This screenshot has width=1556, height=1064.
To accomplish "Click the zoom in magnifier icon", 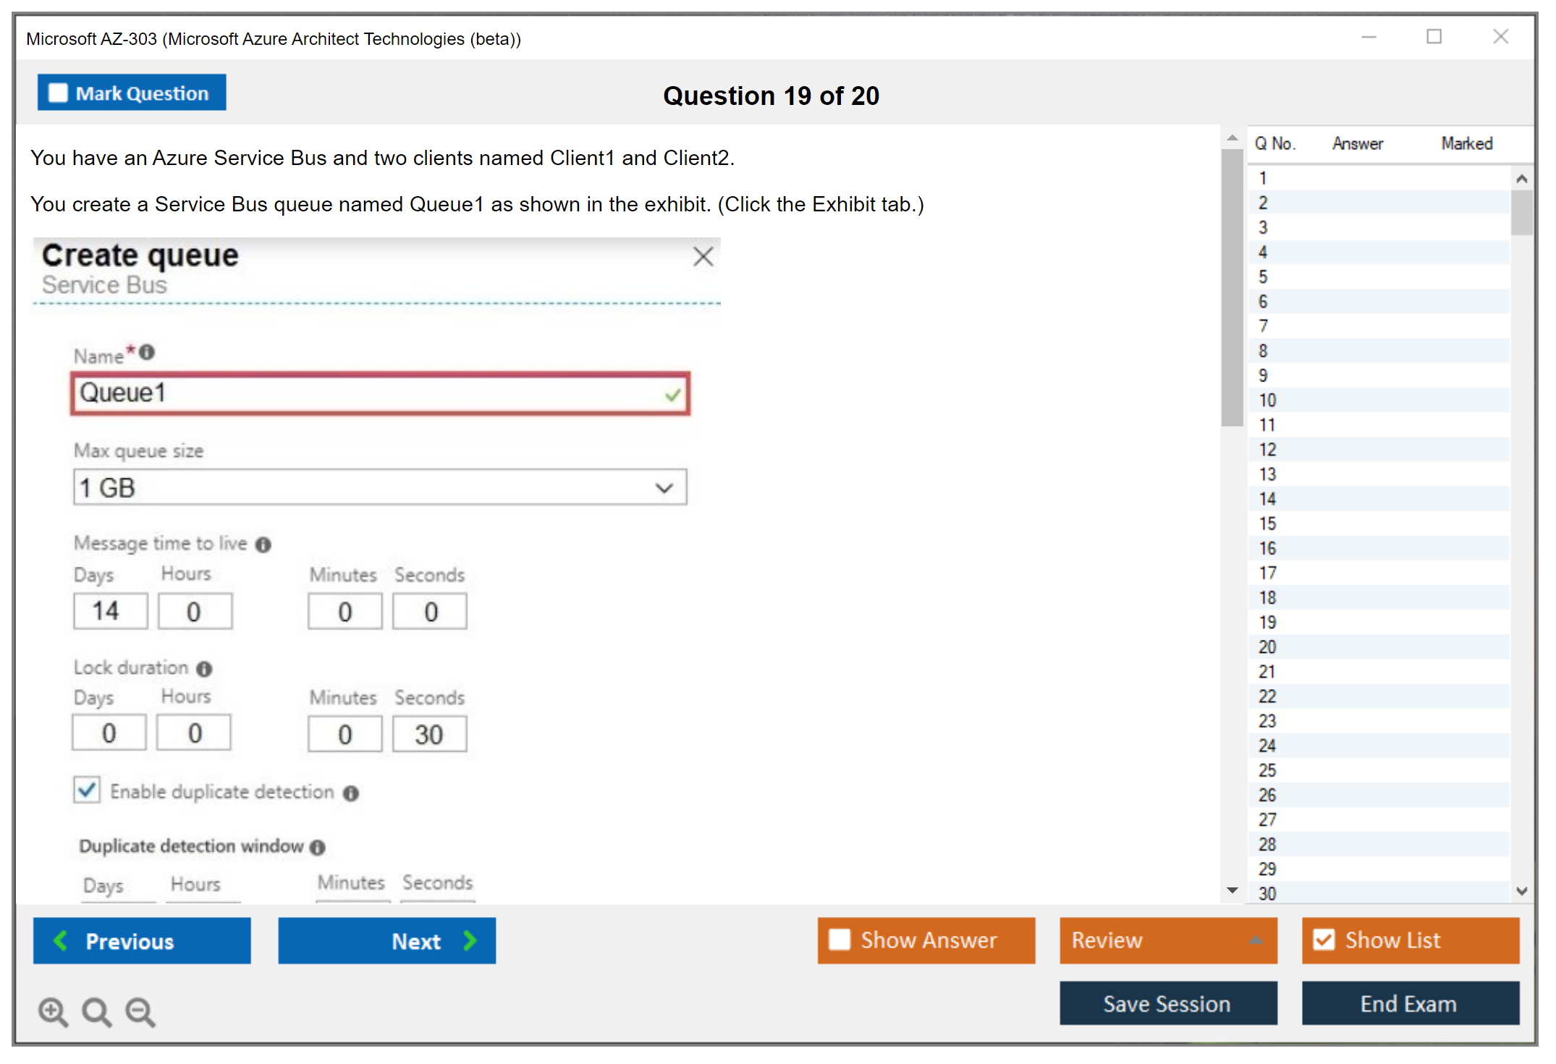I will [x=53, y=1011].
